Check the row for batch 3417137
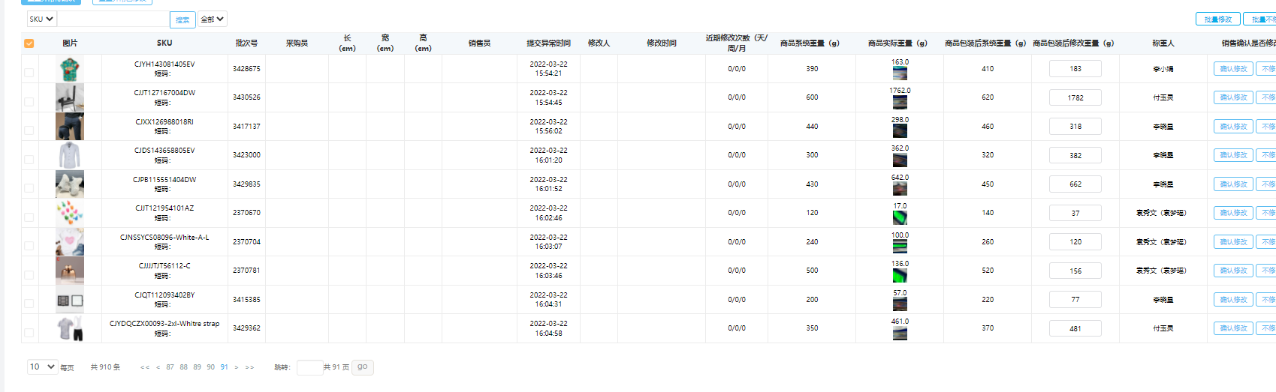 click(29, 130)
